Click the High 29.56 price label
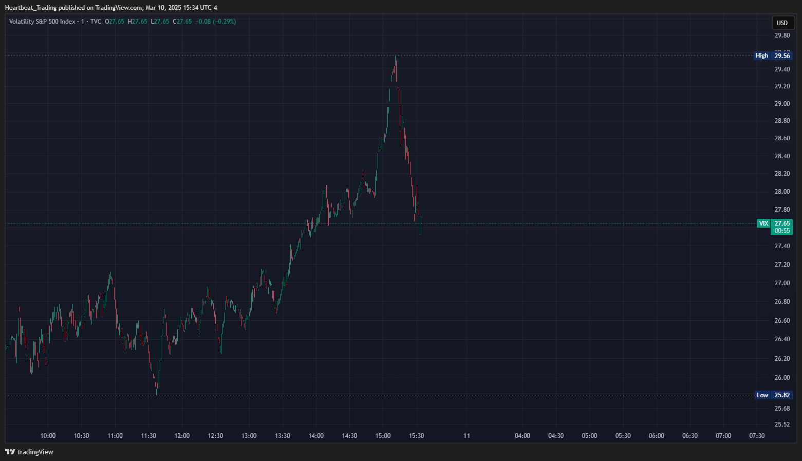Viewport: 802px width, 461px height. [x=773, y=56]
